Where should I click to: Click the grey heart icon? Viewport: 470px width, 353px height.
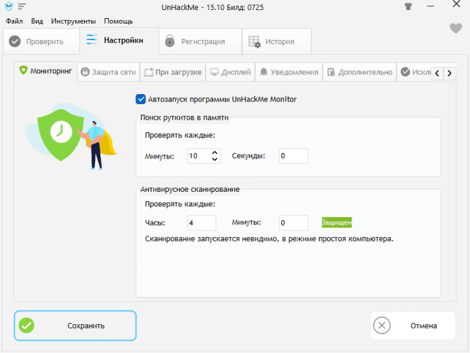click(456, 28)
